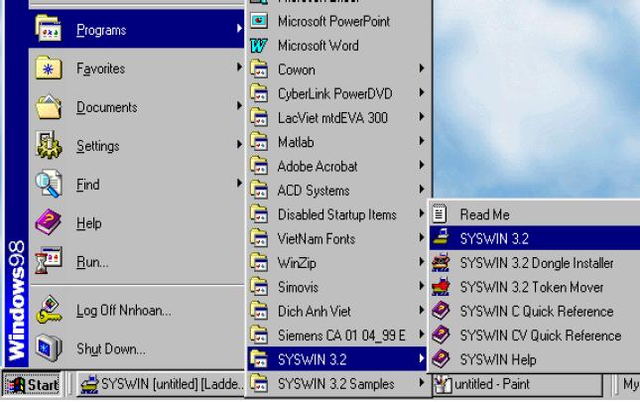Click the Dongle Installer icon
Viewport: 640px width, 402px height.
(x=441, y=262)
